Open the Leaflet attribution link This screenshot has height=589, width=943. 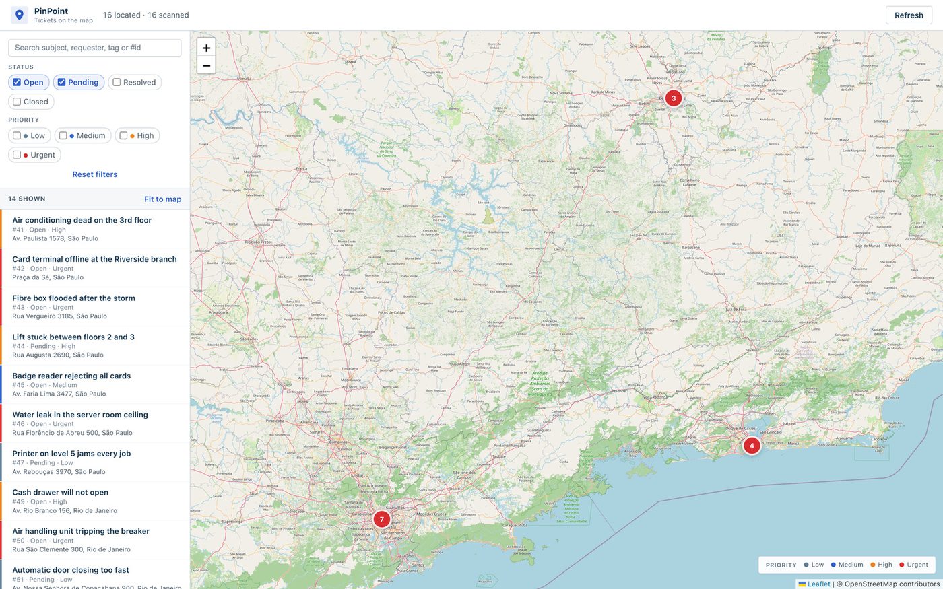pos(814,584)
